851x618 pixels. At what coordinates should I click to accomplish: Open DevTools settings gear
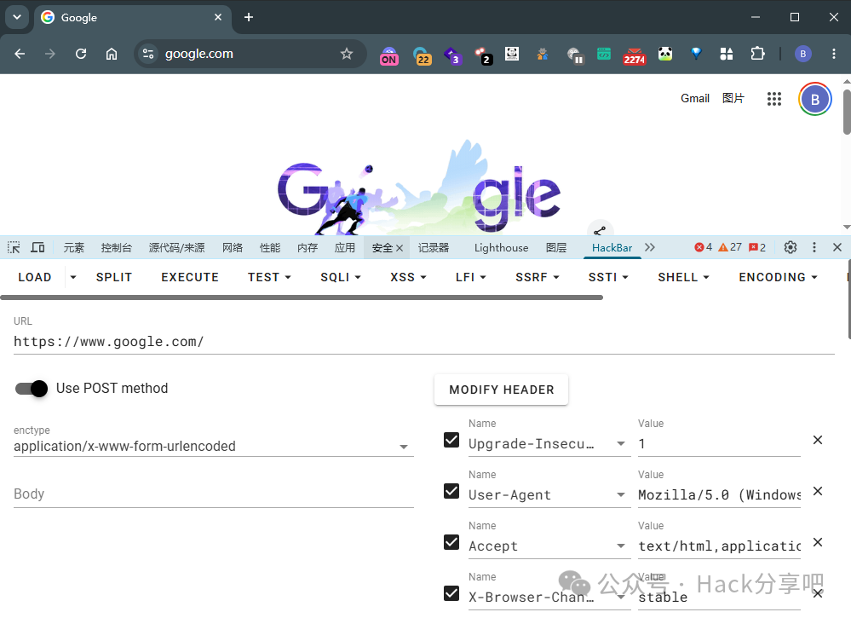(791, 248)
